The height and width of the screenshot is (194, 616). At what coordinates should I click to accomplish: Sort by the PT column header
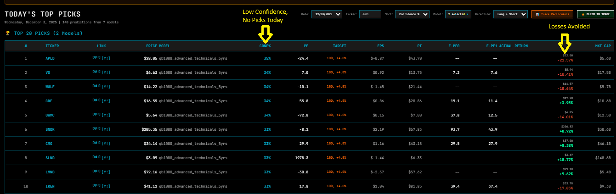click(x=419, y=46)
